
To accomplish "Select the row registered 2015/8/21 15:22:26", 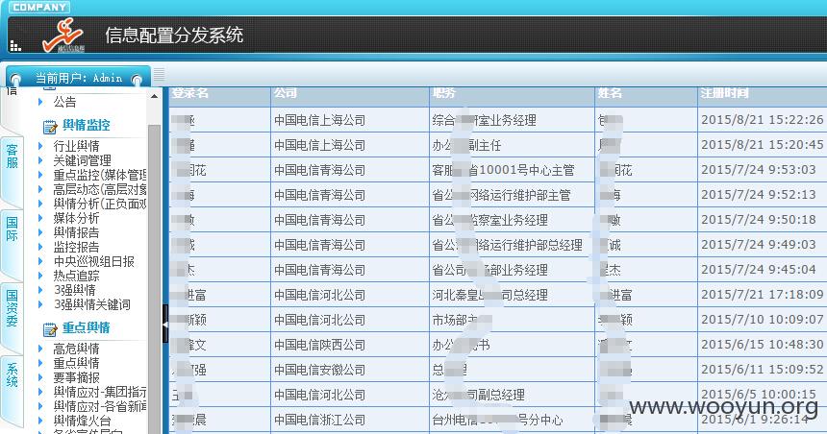I will coord(498,120).
